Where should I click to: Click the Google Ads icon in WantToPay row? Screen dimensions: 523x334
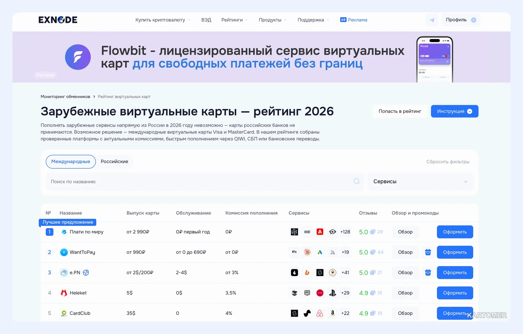tap(320, 252)
